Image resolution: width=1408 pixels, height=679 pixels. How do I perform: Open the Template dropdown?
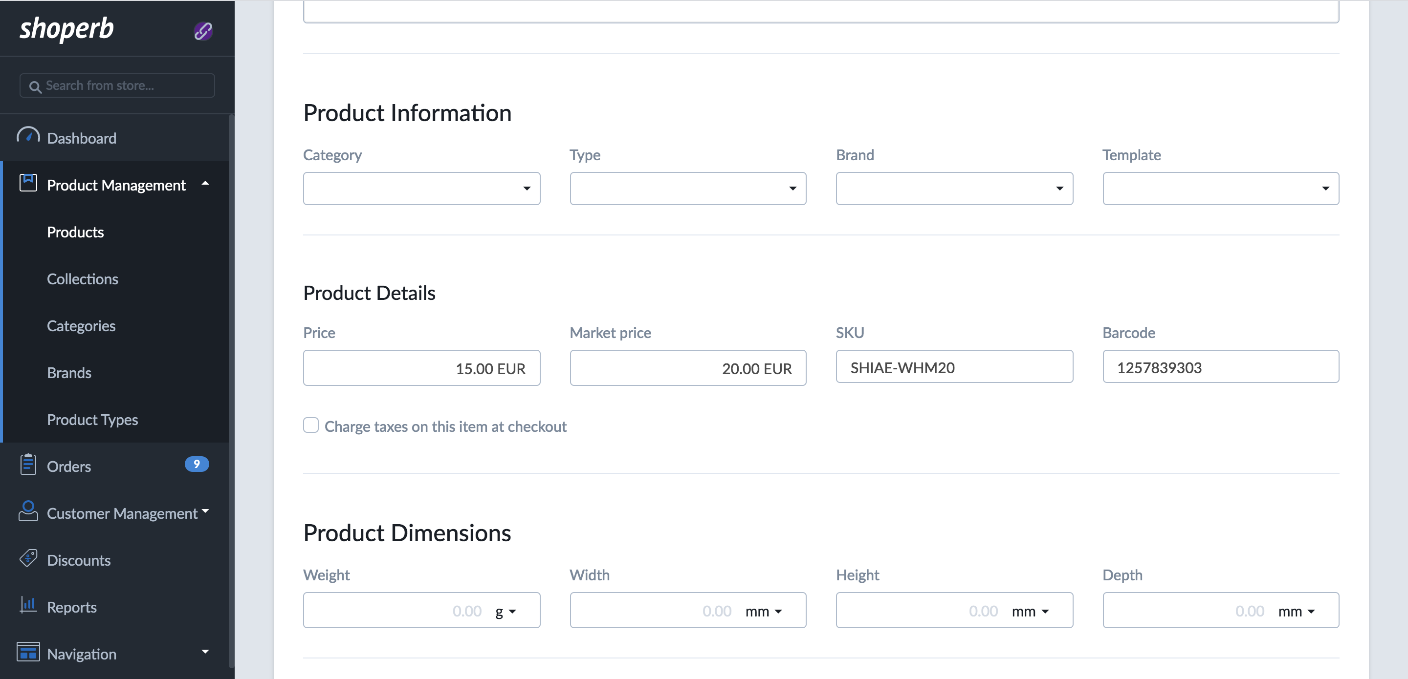[x=1221, y=189]
